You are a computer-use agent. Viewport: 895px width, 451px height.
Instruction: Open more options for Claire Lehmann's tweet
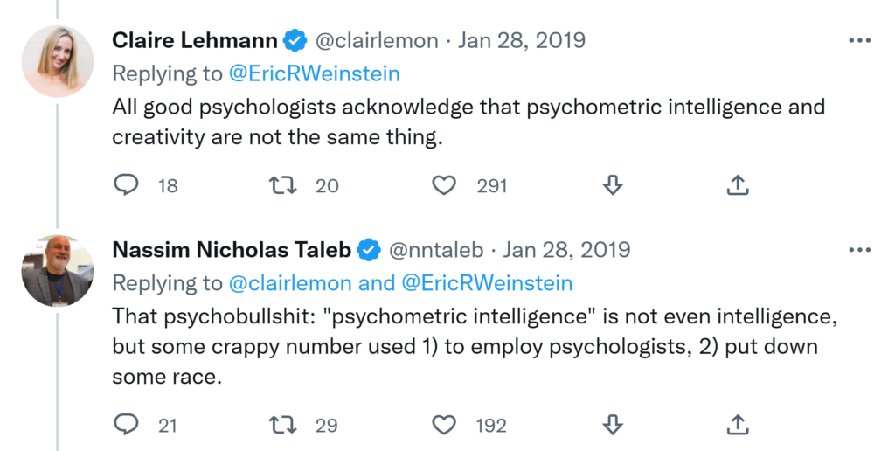[860, 40]
